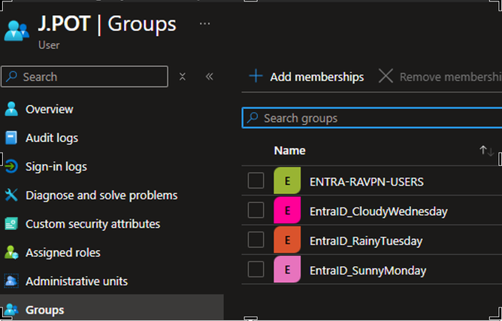
Task: Open the EntraID_RainyTuesday group
Action: tap(366, 241)
